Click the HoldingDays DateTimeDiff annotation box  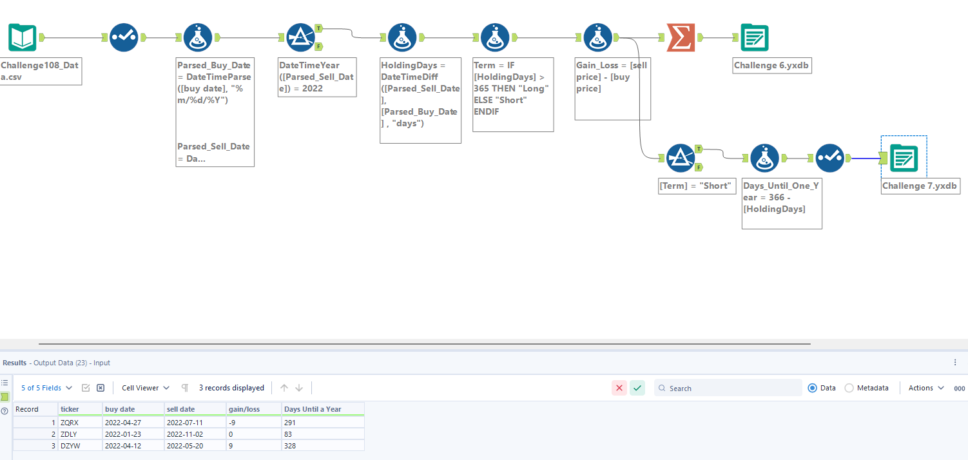click(420, 101)
